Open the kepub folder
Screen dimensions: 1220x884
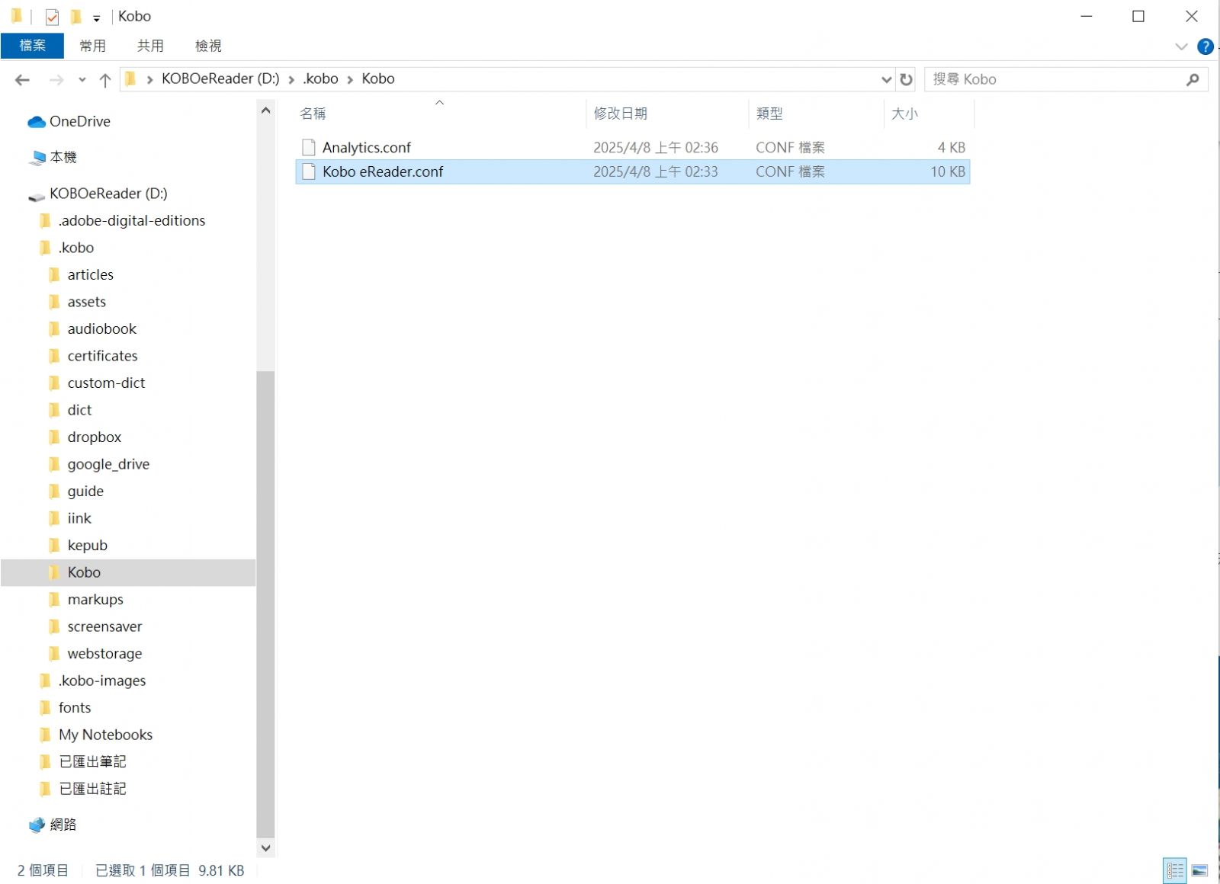87,545
